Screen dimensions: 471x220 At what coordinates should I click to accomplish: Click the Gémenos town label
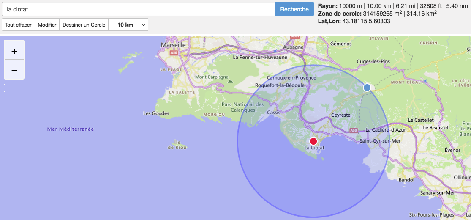(340, 44)
